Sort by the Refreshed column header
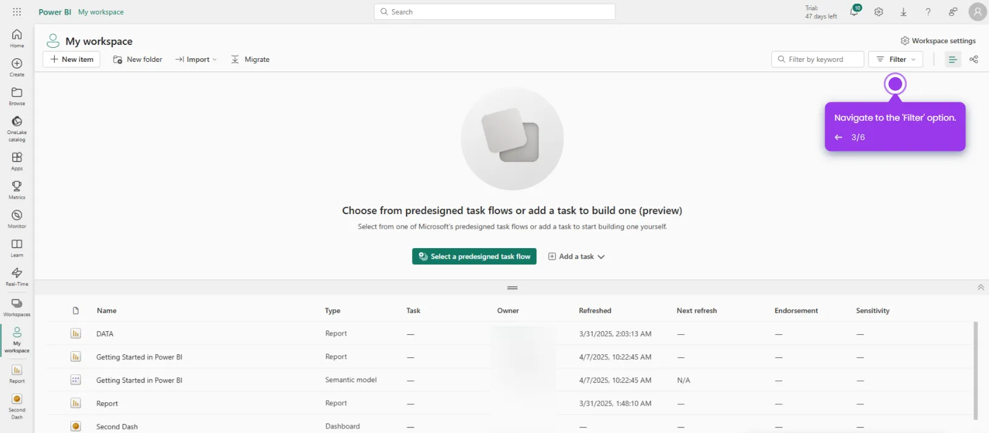989x433 pixels. click(595, 310)
